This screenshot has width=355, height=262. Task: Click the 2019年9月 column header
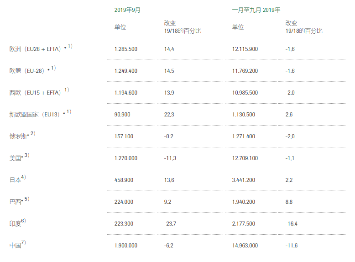[x=127, y=10]
